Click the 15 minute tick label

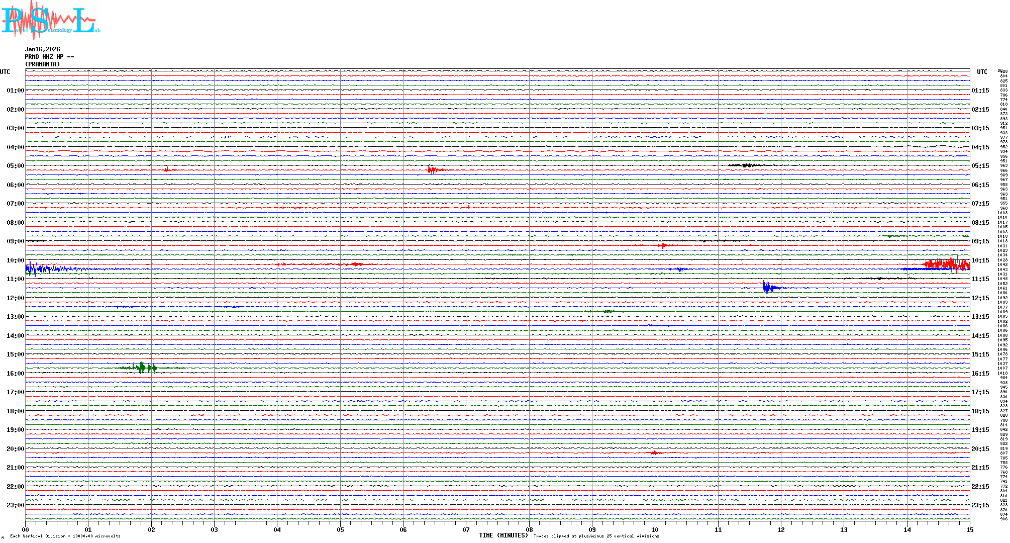(970, 529)
